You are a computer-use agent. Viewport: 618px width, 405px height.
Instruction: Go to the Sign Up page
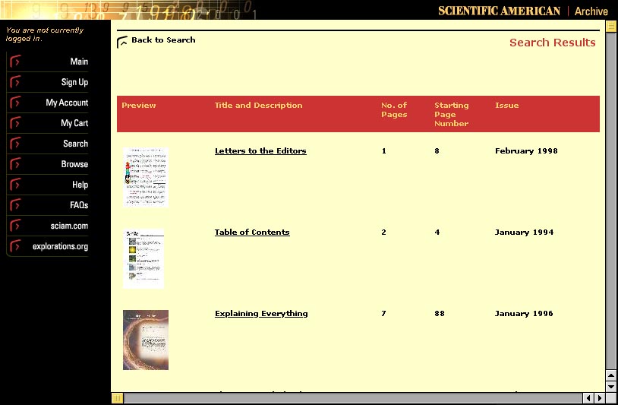74,82
